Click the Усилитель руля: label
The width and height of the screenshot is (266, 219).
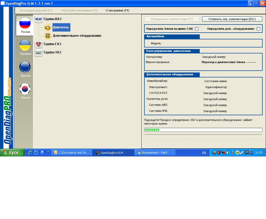[157, 99]
